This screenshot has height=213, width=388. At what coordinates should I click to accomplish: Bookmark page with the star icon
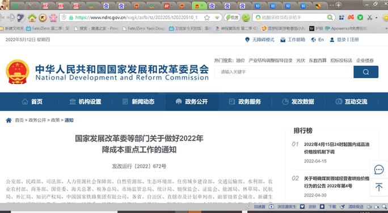(207, 18)
